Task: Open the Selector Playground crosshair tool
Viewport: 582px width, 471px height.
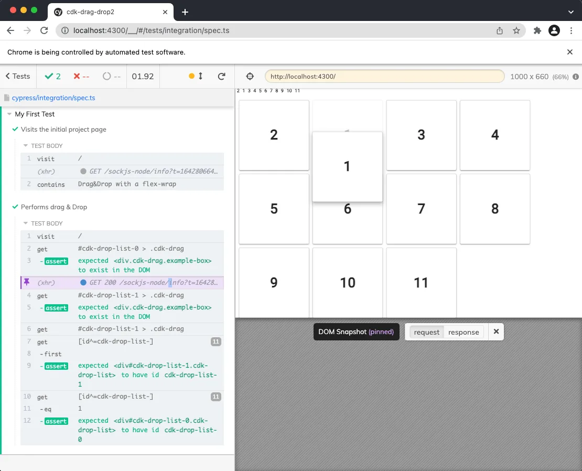Action: 250,76
